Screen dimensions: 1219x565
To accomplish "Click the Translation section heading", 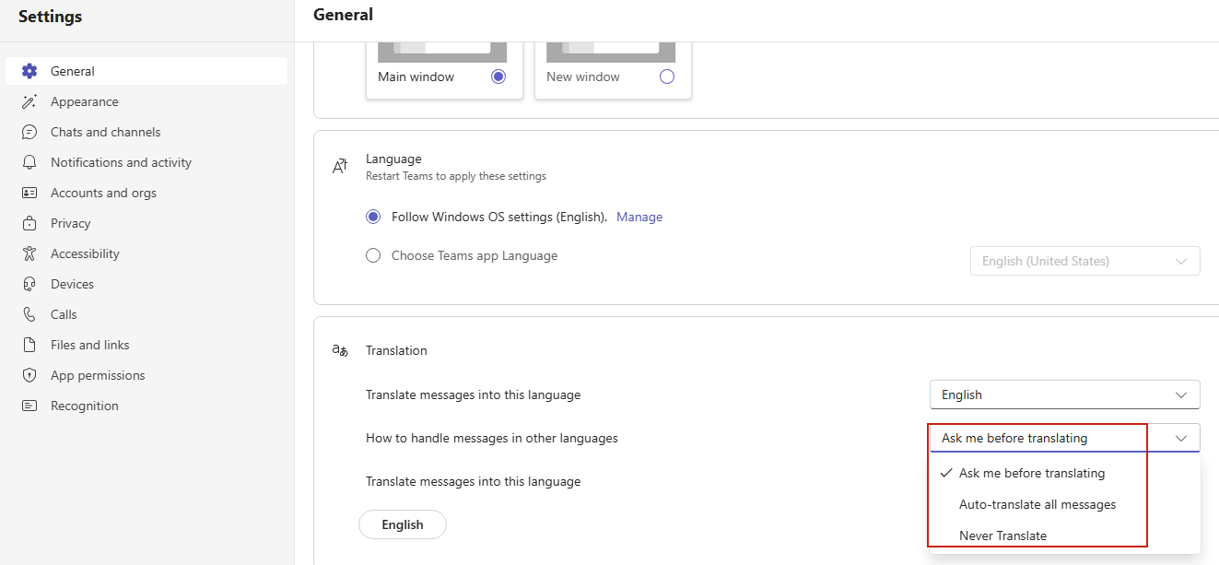I will coord(396,350).
